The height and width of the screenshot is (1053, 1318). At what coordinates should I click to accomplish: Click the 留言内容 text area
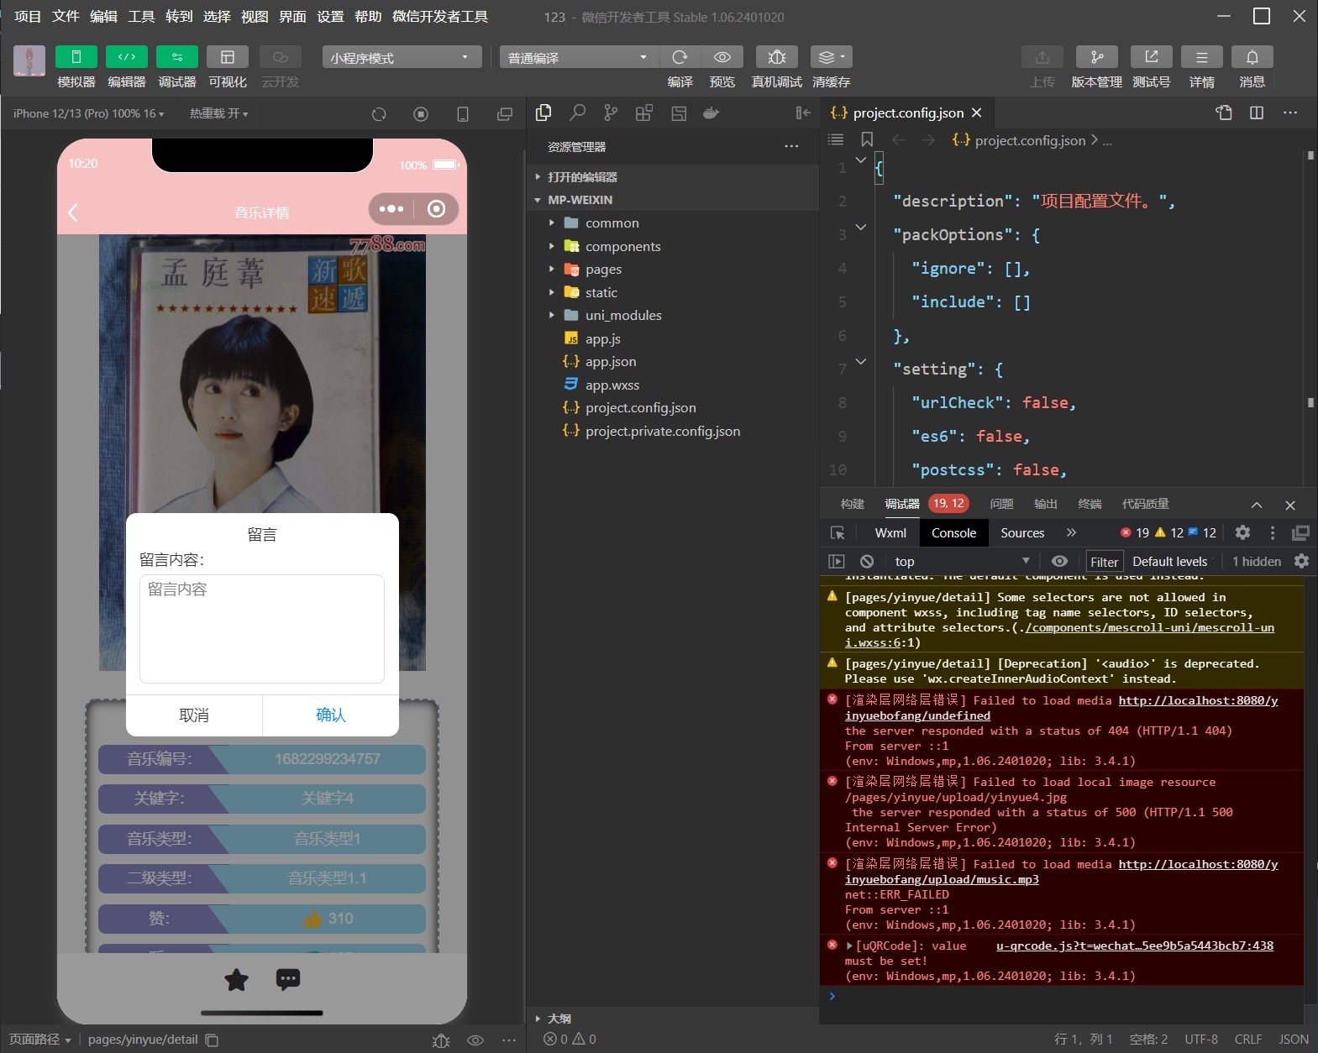click(x=261, y=628)
